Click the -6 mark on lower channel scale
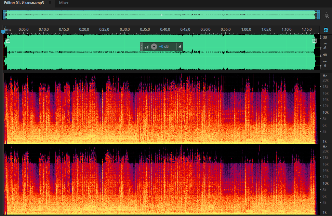Image resolution: width=332 pixels, height=216 pixels. pos(325,66)
